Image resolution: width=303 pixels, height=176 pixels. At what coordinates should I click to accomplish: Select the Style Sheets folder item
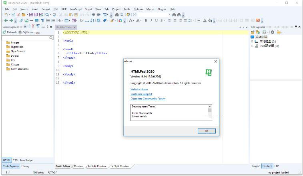click(x=18, y=51)
